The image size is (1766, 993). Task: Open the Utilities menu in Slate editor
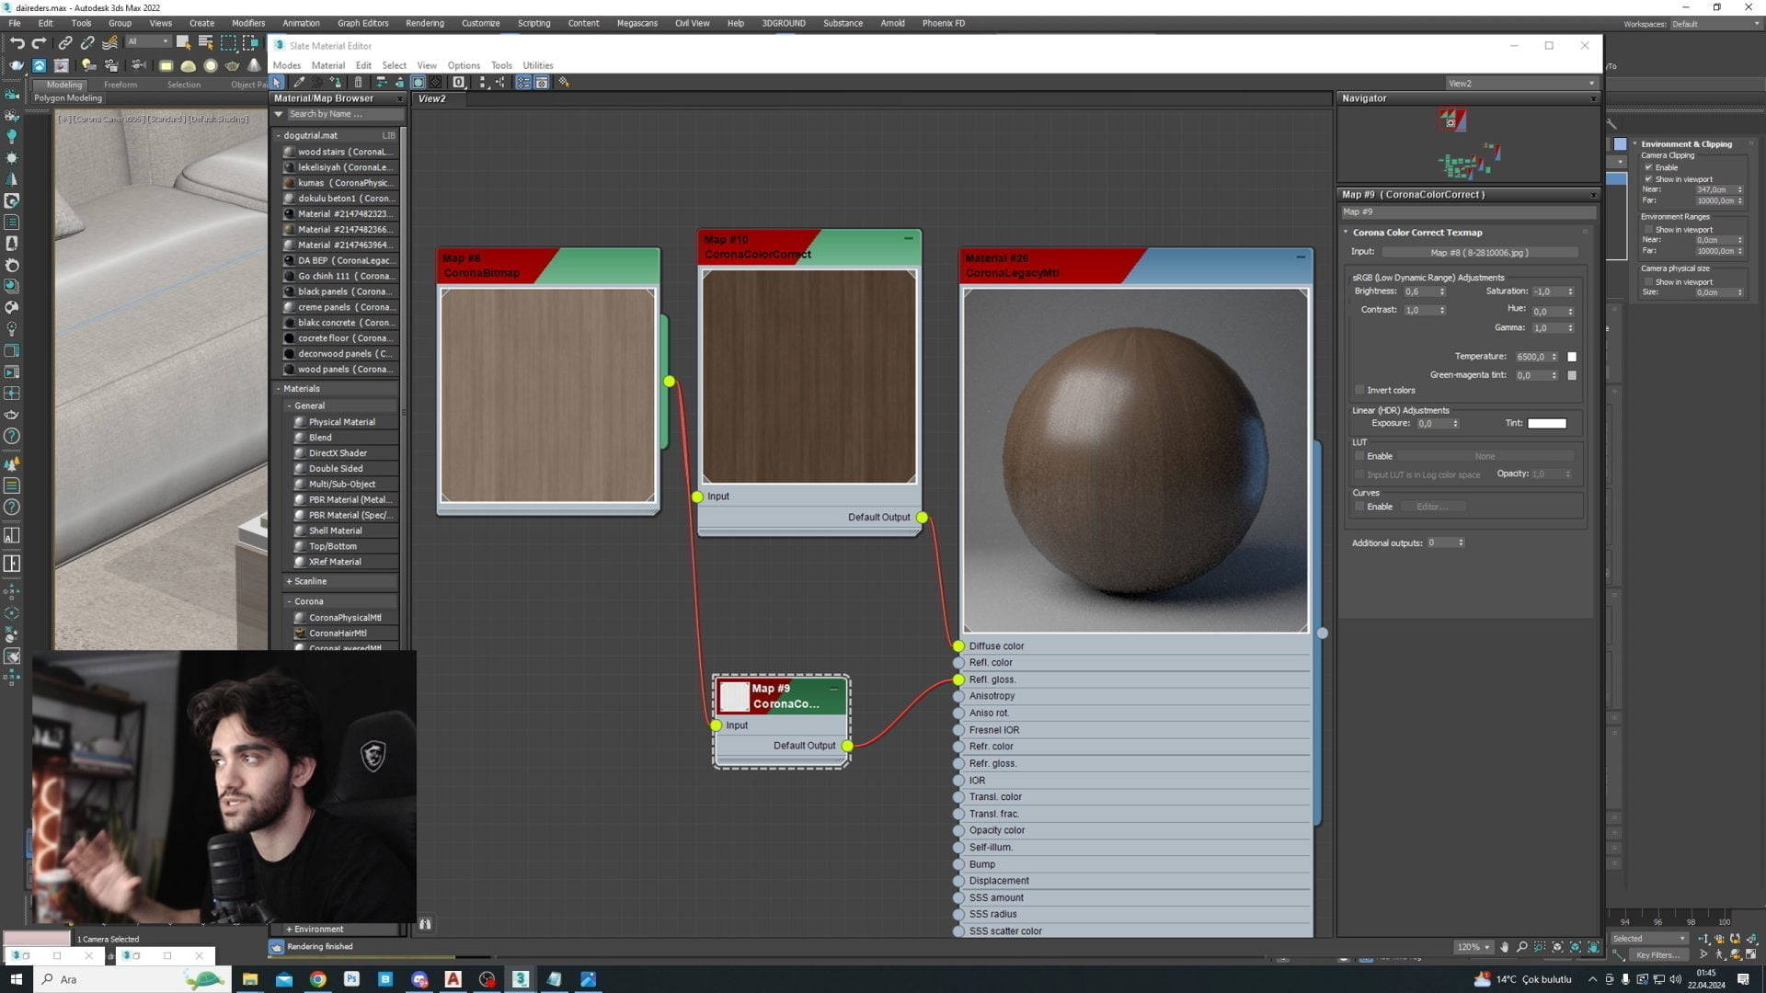[537, 65]
